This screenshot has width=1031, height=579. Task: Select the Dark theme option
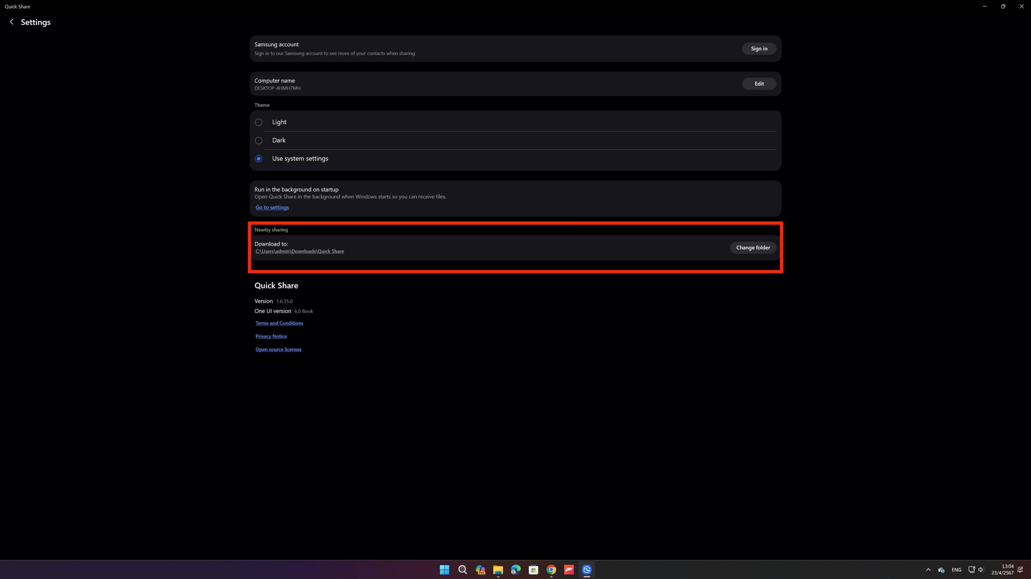coord(259,140)
